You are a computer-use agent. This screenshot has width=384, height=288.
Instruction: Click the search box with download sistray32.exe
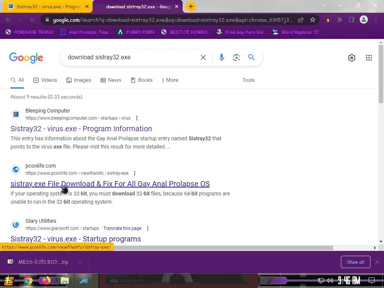click(x=132, y=57)
